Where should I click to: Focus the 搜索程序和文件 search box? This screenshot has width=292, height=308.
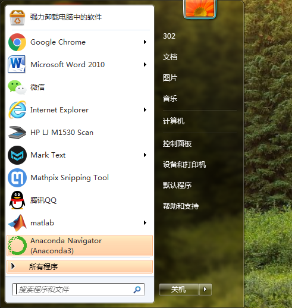click(x=79, y=290)
